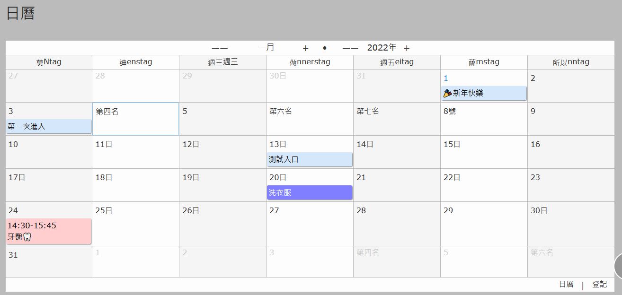Advance to next month with plus button
Viewport: 622px width, 295px height.
coord(306,48)
